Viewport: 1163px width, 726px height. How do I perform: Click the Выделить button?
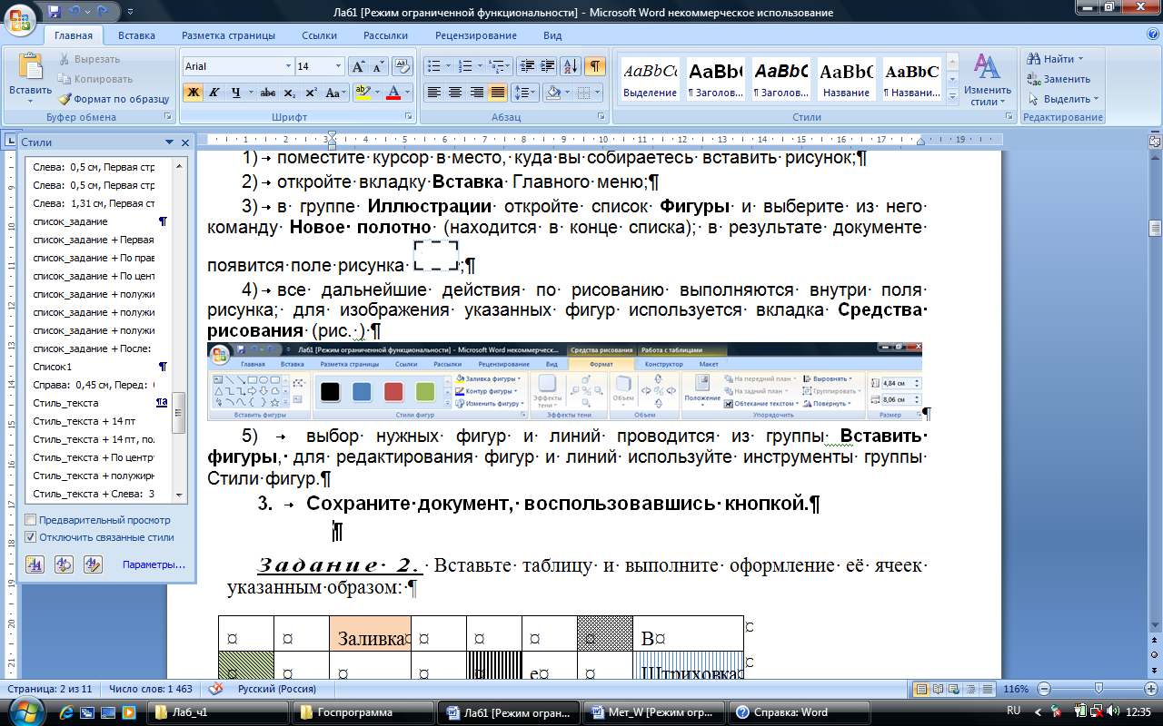1063,99
